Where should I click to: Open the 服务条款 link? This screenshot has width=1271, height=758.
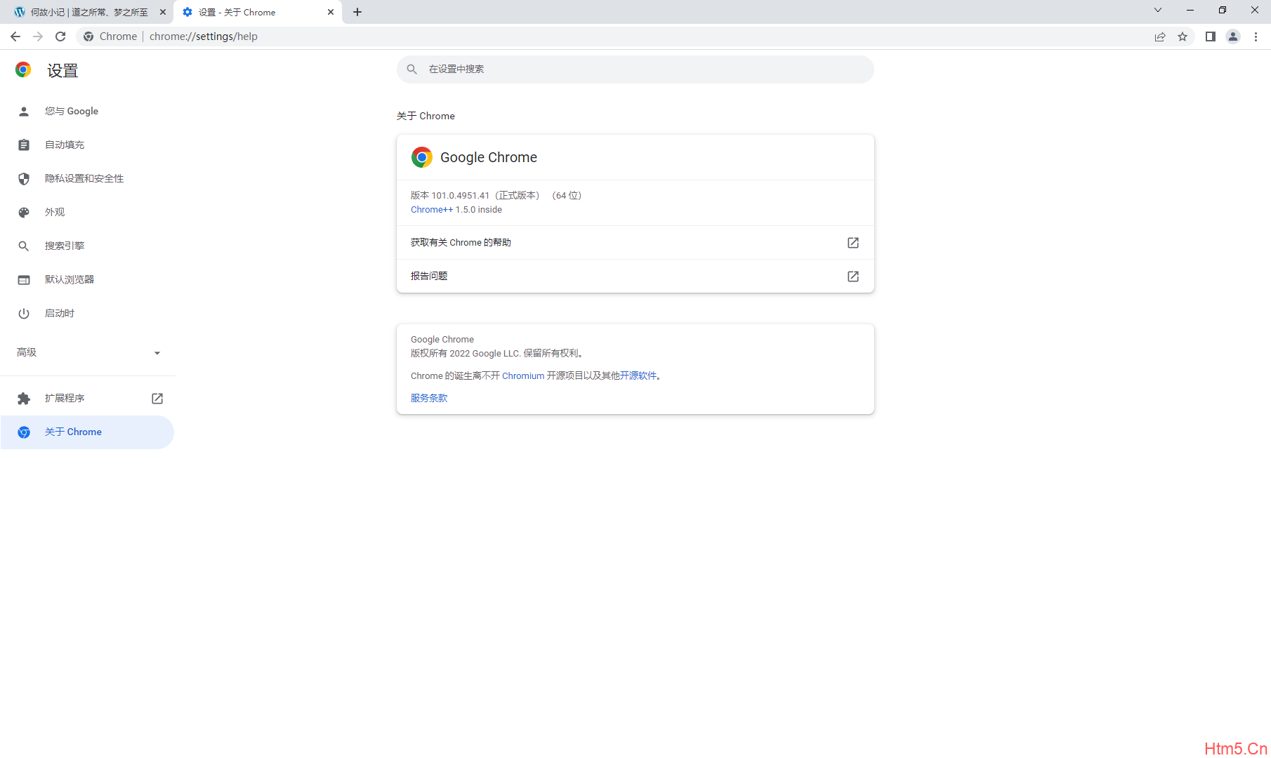click(x=429, y=398)
